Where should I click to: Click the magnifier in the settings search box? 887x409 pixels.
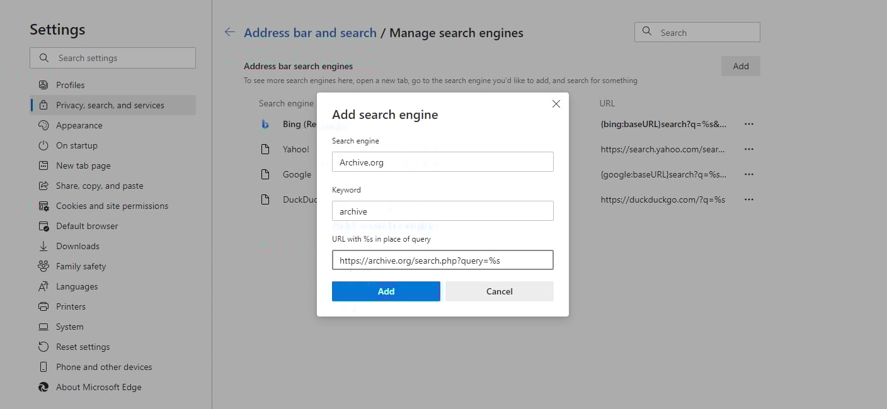click(x=43, y=58)
